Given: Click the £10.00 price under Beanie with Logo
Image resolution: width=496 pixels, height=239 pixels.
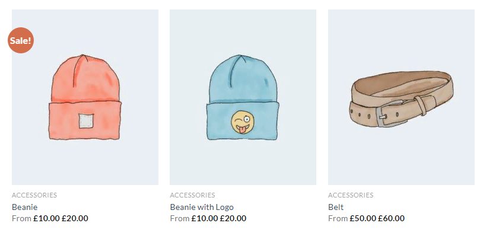Looking at the screenshot, I should [x=205, y=218].
